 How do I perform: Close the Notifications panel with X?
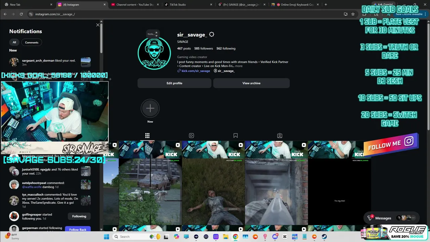(x=98, y=25)
